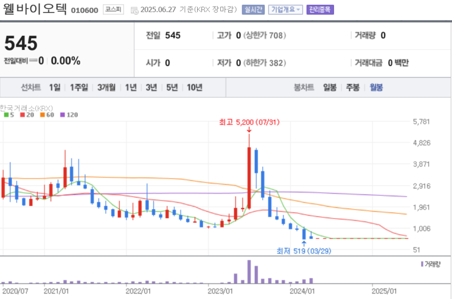Select the 1년 line chart tab
Screen dimensions: 452x299
[x=131, y=88]
